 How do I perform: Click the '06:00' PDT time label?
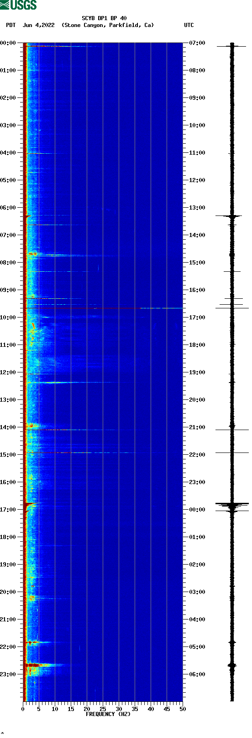(8, 208)
